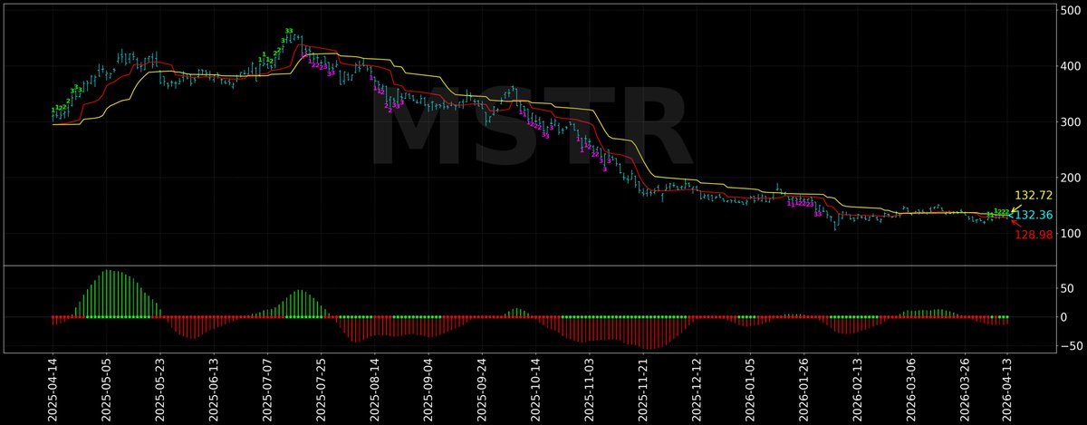Click the 2025-12-12 date label
The width and height of the screenshot is (1087, 425).
[x=697, y=388]
